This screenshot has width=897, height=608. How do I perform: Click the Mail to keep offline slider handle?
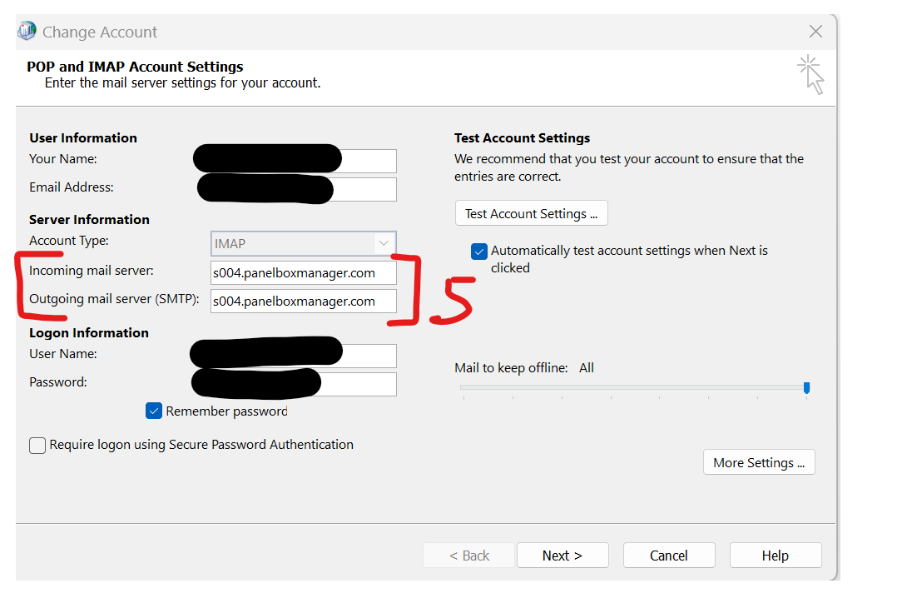pyautogui.click(x=806, y=388)
